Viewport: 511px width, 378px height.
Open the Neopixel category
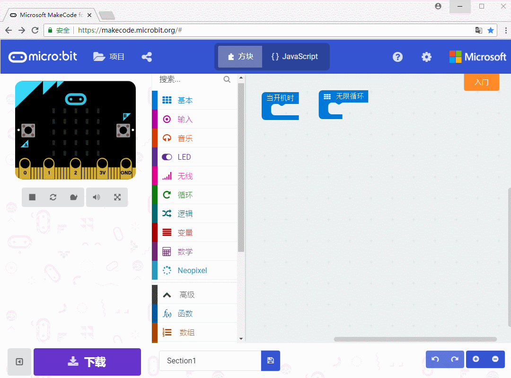pyautogui.click(x=195, y=270)
